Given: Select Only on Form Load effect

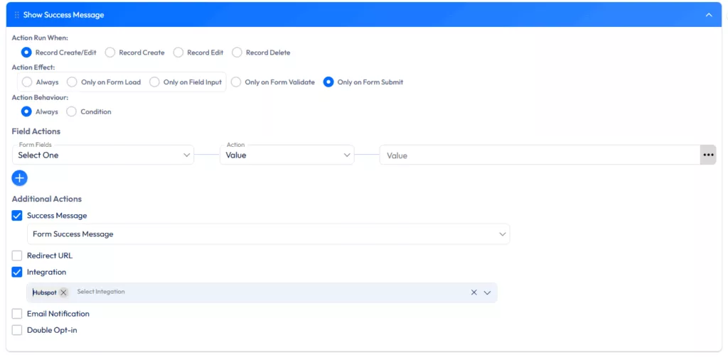Looking at the screenshot, I should click(x=73, y=82).
